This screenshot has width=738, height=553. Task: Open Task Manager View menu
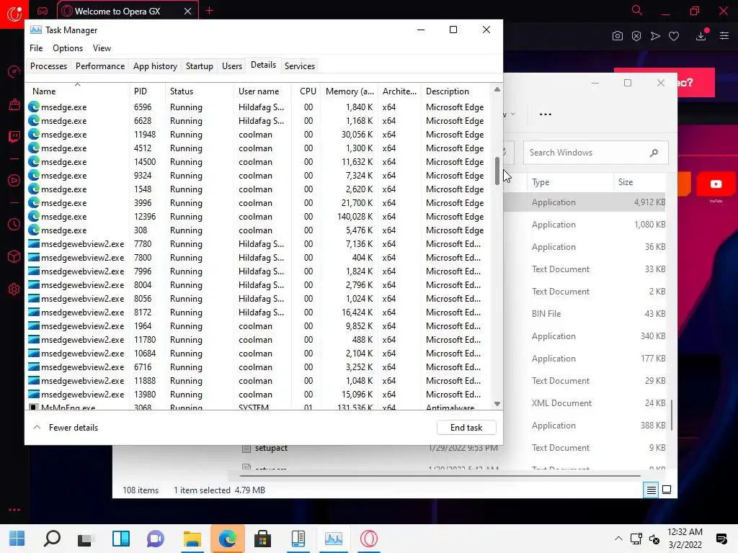[x=102, y=48]
